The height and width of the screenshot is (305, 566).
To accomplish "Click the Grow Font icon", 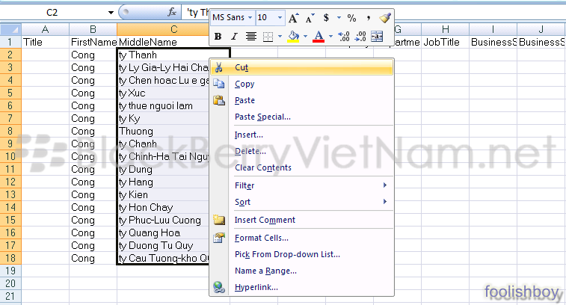I will 294,17.
